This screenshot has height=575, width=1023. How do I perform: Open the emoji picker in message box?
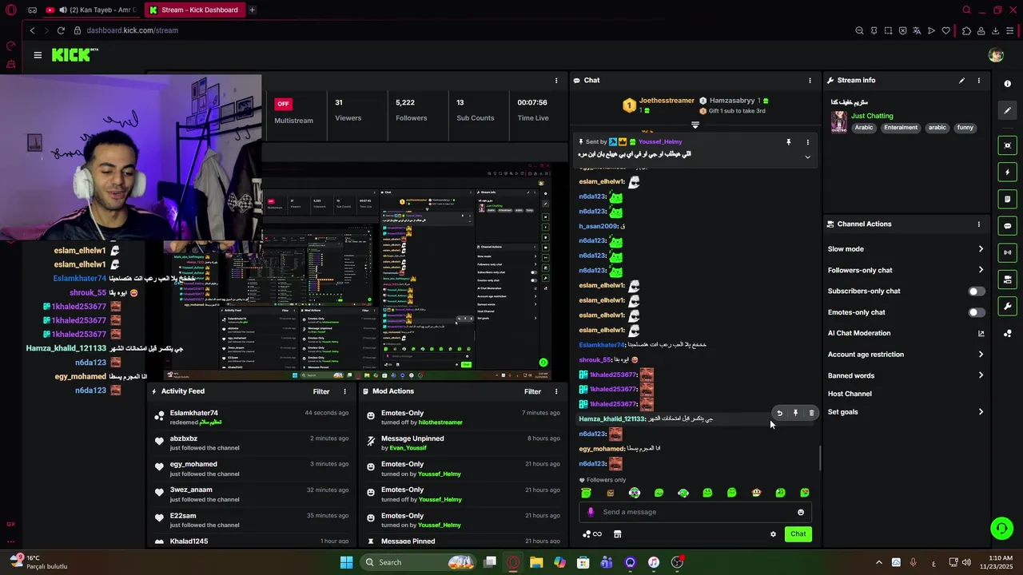click(x=801, y=512)
